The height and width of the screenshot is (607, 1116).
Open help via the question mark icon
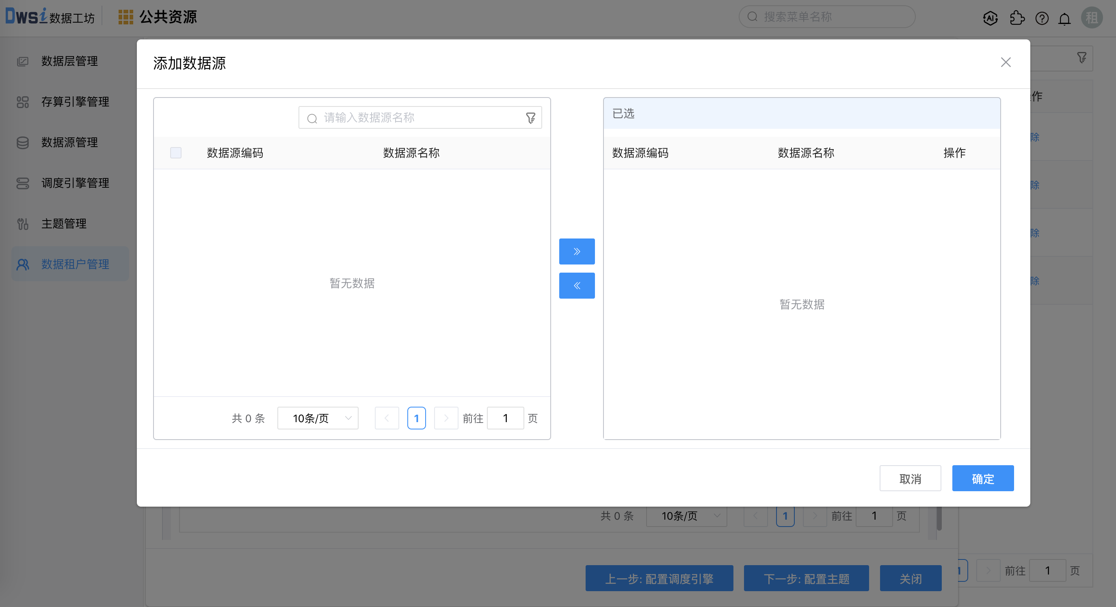1042,18
